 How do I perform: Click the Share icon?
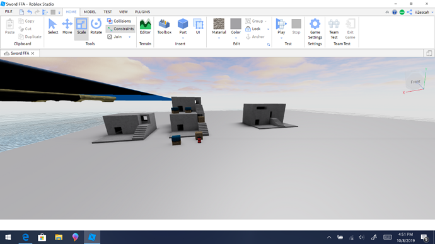410,12
